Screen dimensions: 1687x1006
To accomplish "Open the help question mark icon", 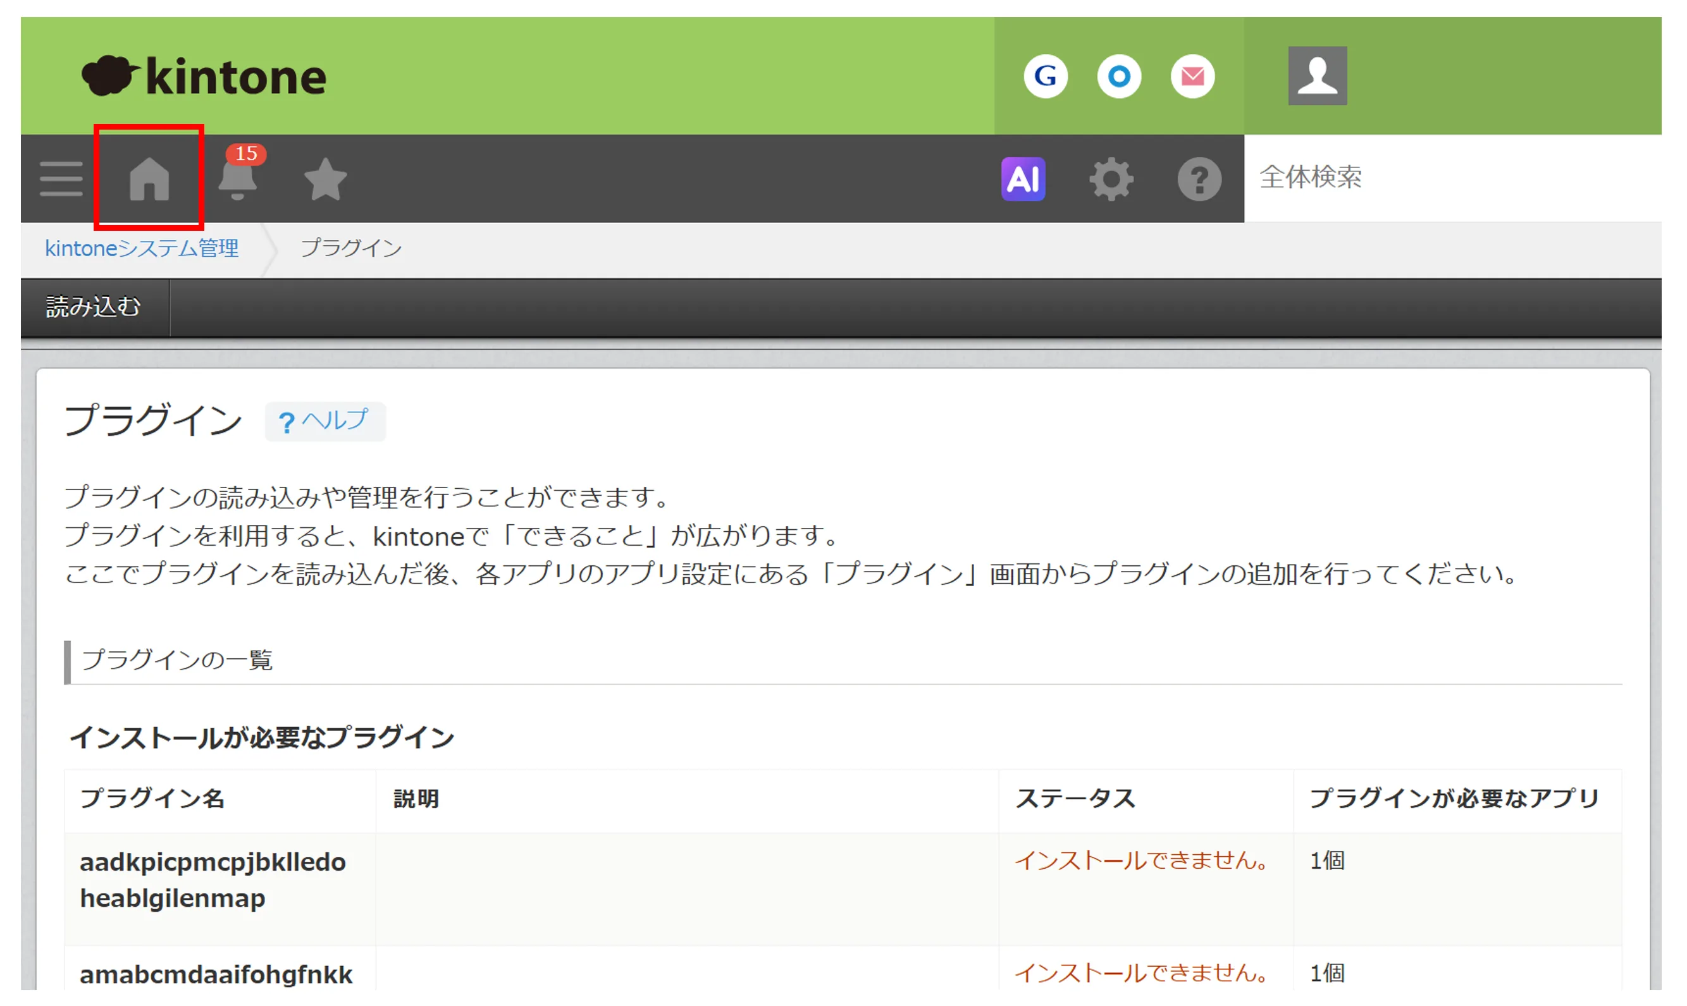I will click(1199, 179).
